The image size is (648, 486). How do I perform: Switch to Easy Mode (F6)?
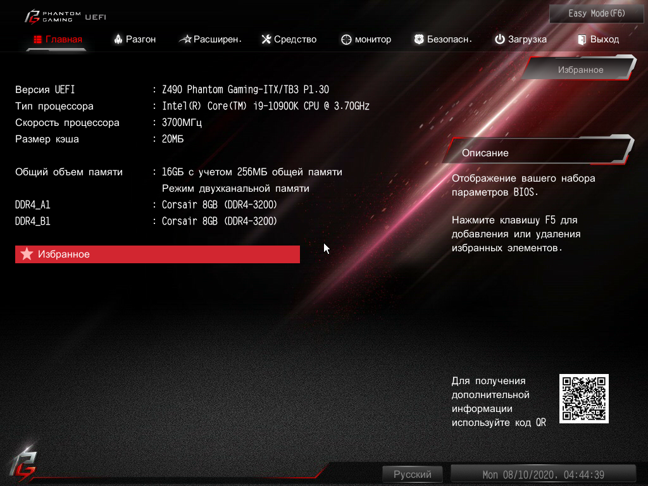point(596,14)
